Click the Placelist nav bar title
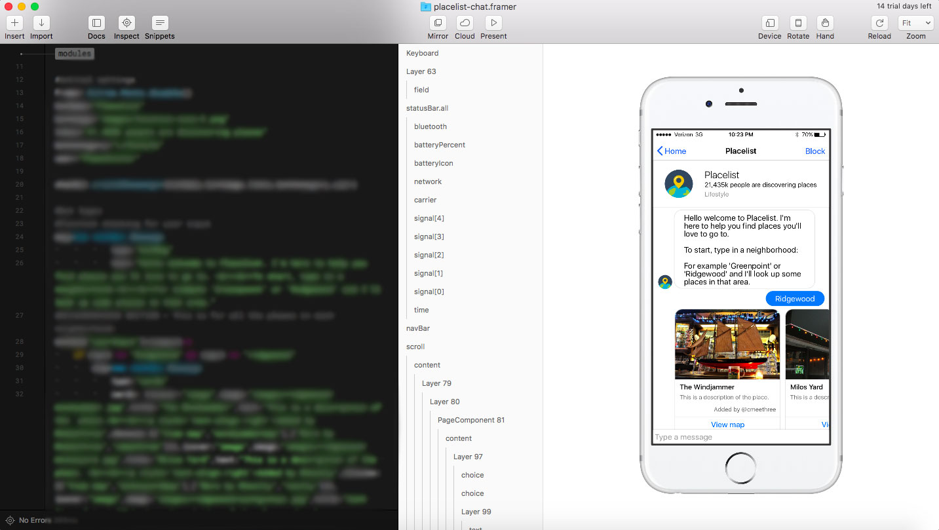The width and height of the screenshot is (939, 530). click(x=741, y=151)
